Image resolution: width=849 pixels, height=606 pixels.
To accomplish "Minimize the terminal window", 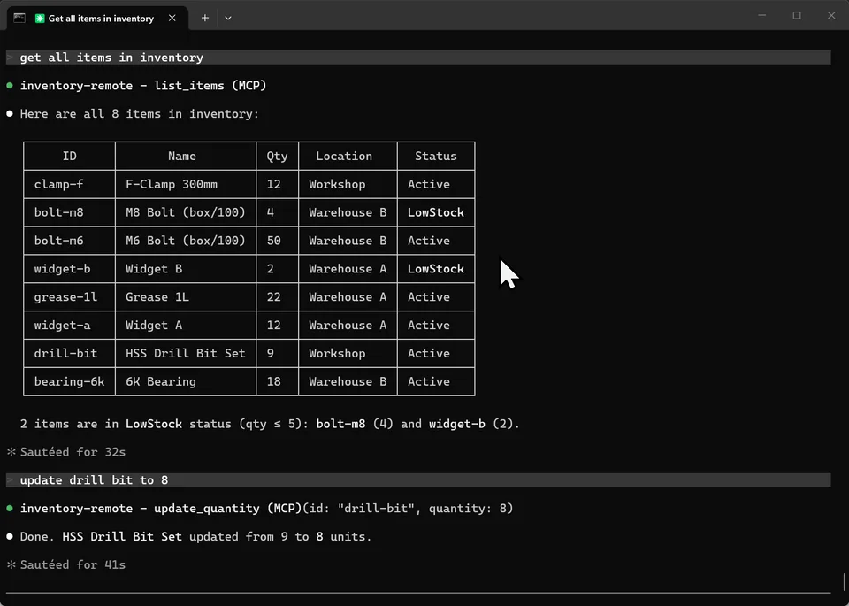I will 761,16.
